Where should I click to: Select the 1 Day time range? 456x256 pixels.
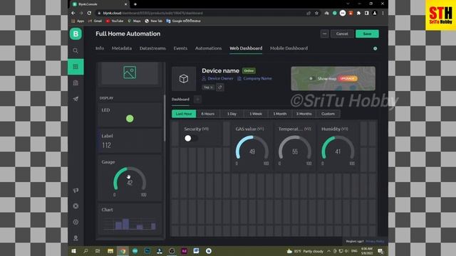pyautogui.click(x=232, y=114)
